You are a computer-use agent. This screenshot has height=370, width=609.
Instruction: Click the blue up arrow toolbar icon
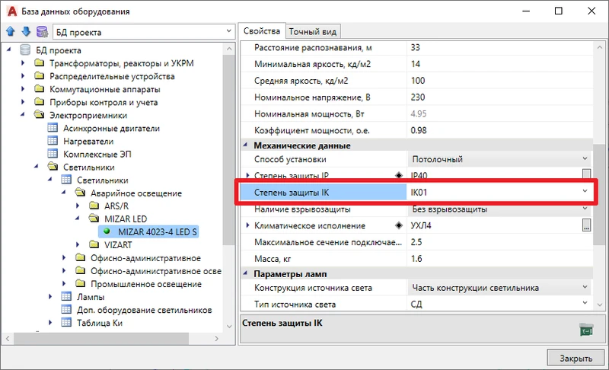[x=11, y=32]
